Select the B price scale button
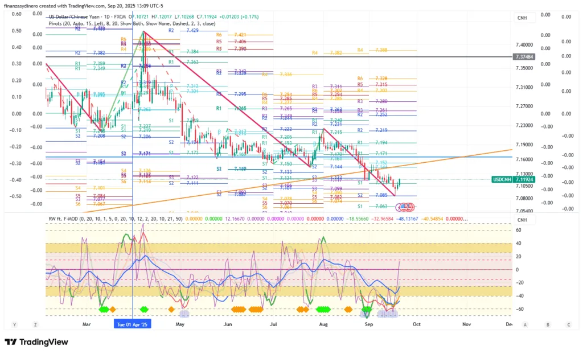Image resolution: width=583 pixels, height=354 pixels. point(548,324)
